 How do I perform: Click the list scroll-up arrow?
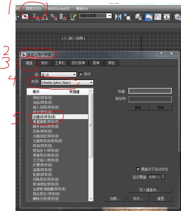(x=91, y=91)
